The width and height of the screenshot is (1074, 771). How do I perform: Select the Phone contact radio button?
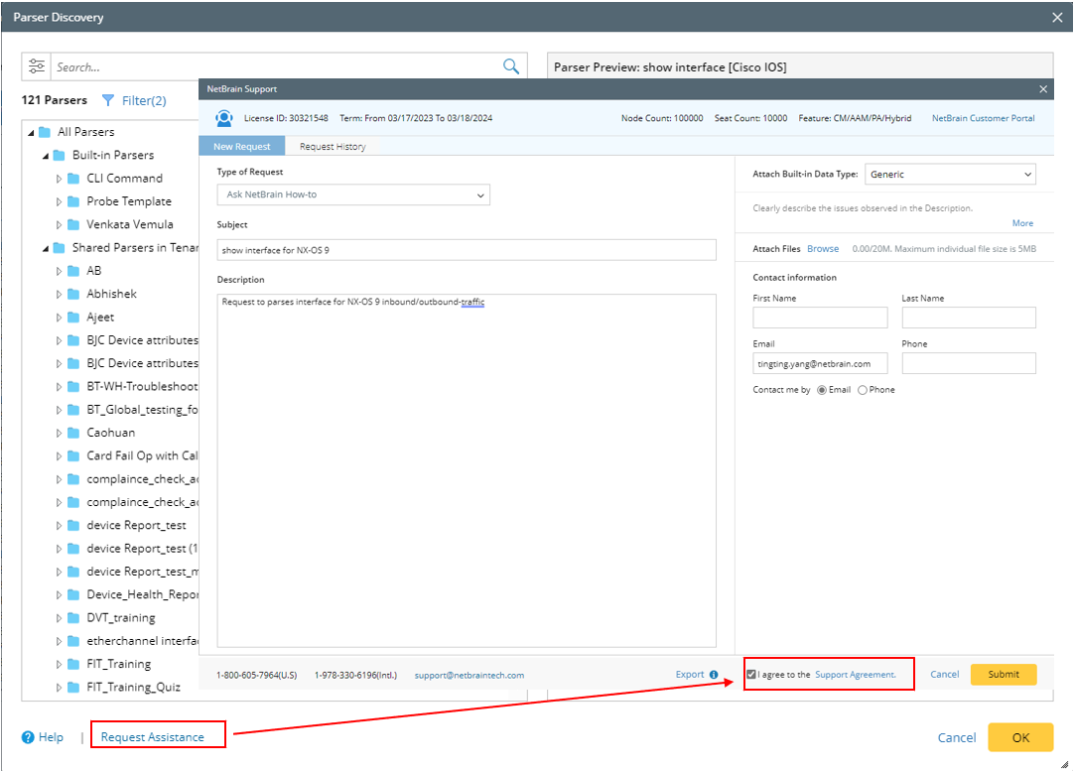coord(862,390)
